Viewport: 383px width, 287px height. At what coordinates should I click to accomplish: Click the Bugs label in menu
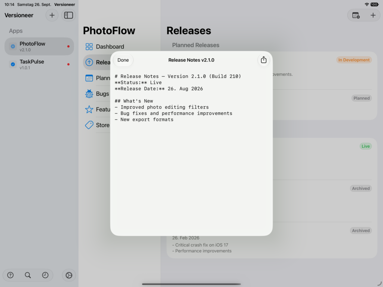(102, 94)
